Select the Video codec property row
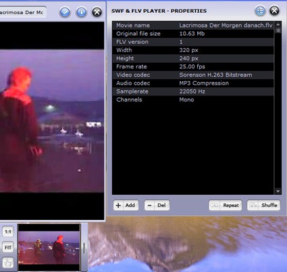 (193, 75)
